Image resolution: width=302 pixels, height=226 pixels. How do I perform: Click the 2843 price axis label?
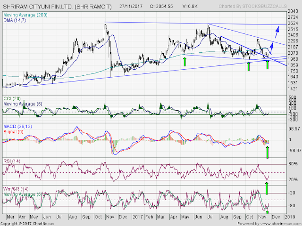point(293,11)
